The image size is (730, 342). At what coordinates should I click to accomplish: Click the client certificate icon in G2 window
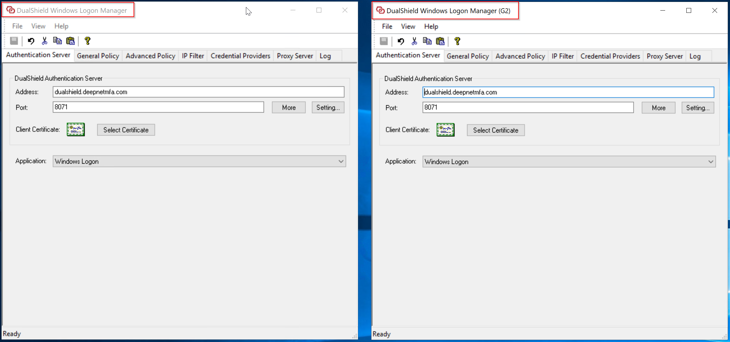445,130
